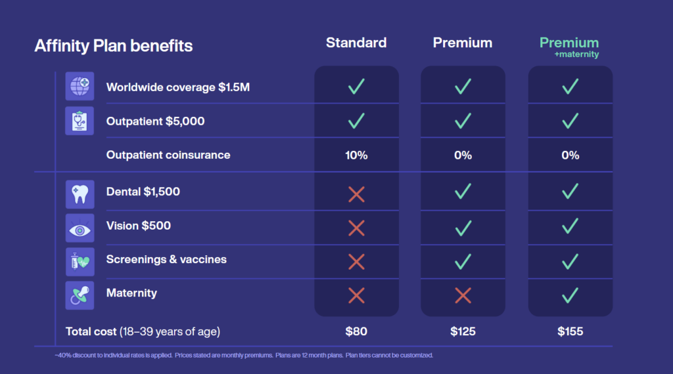Click the $80 Standard total cost
673x374 pixels.
pyautogui.click(x=356, y=331)
